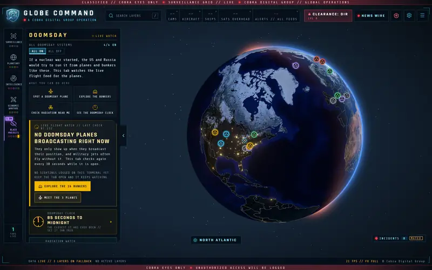This screenshot has height=270, width=432.
Task: Open the Aircraft counter in the header
Action: tap(191, 16)
